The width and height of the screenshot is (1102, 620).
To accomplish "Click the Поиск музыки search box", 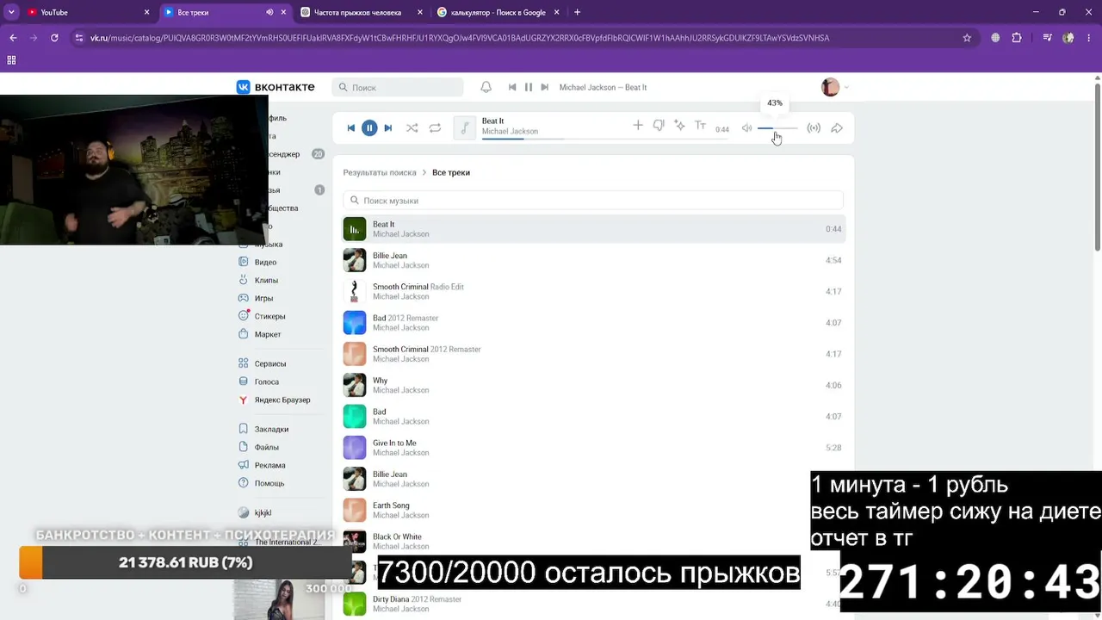I will click(x=593, y=200).
